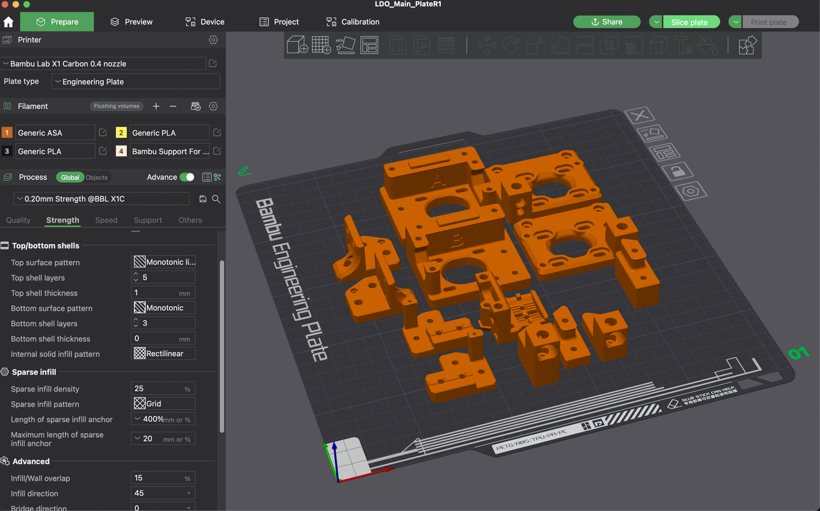This screenshot has width=820, height=511.
Task: Save the process preset with disk icon
Action: [x=202, y=199]
